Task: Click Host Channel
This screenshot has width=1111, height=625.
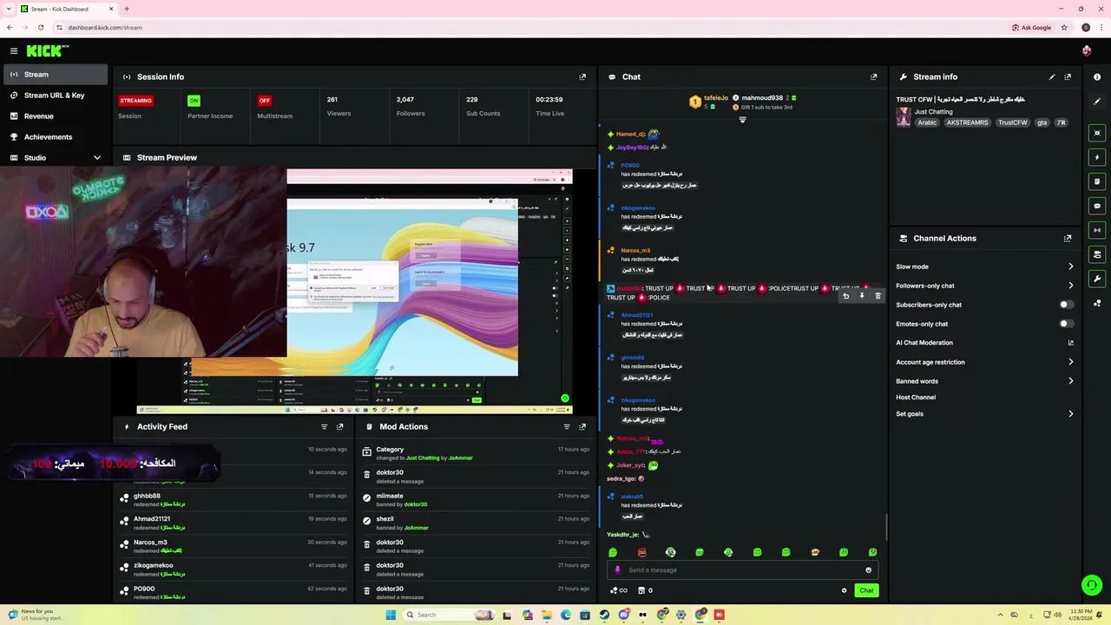Action: tap(916, 398)
